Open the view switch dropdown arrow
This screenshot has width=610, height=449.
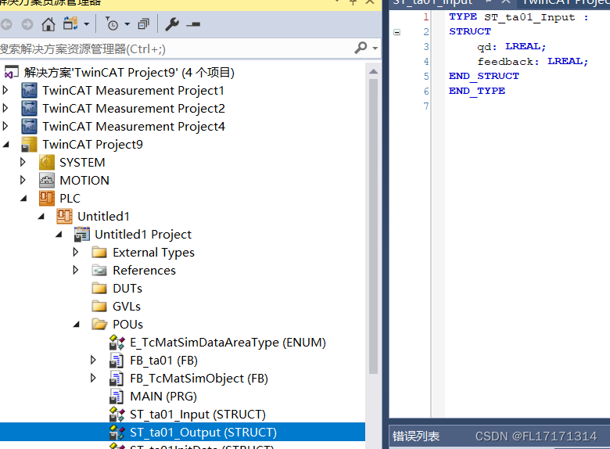coord(86,24)
